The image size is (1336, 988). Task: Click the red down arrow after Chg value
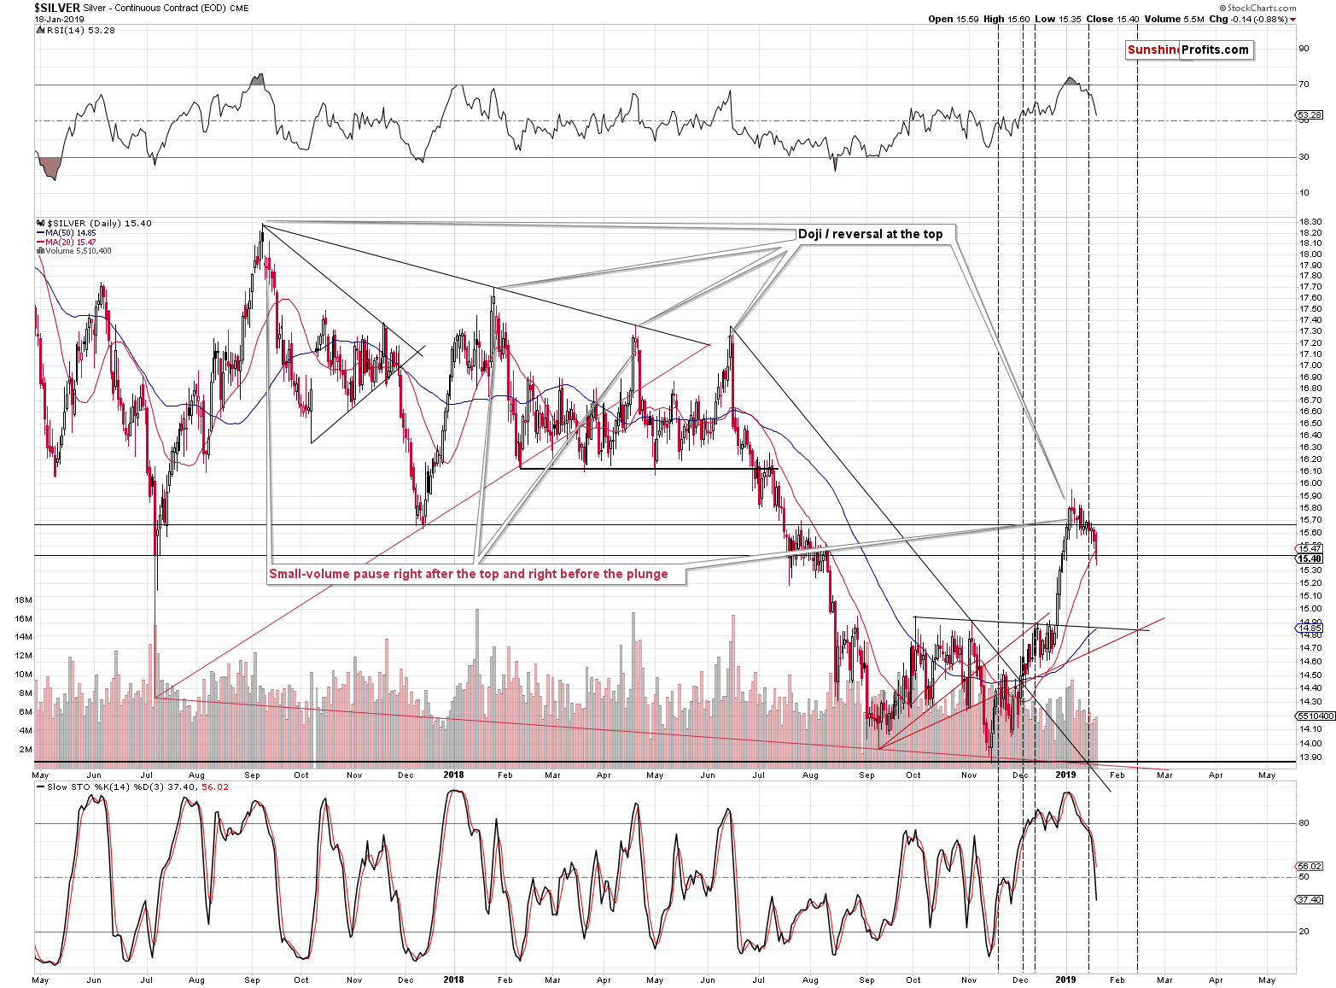pos(1292,19)
